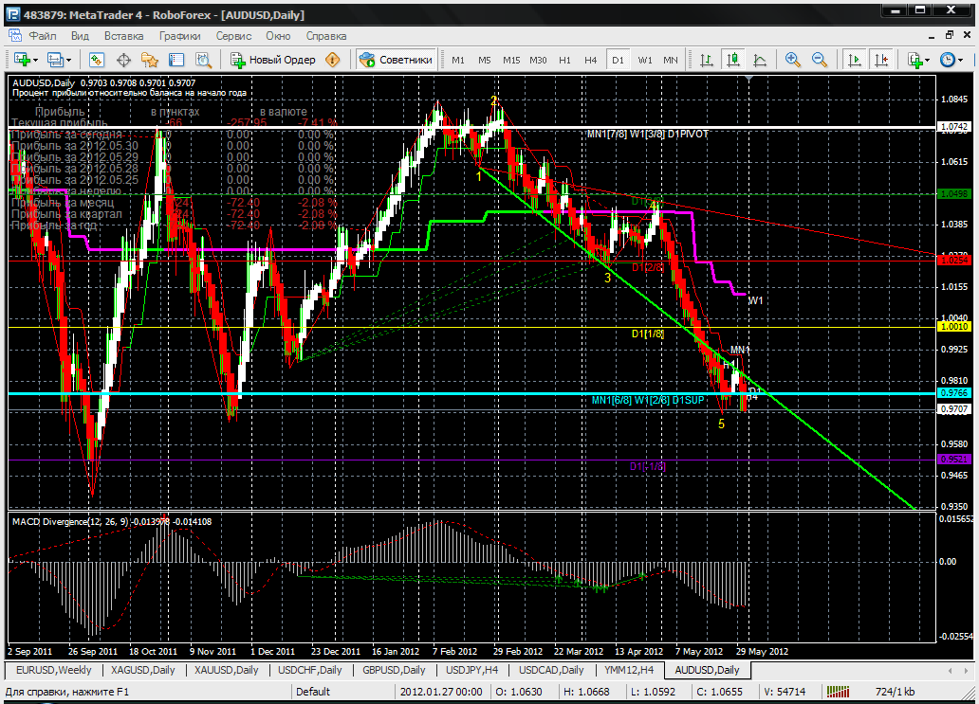This screenshot has height=704, width=979.
Task: Expand the periods dropdown arrow
Action: (960, 61)
